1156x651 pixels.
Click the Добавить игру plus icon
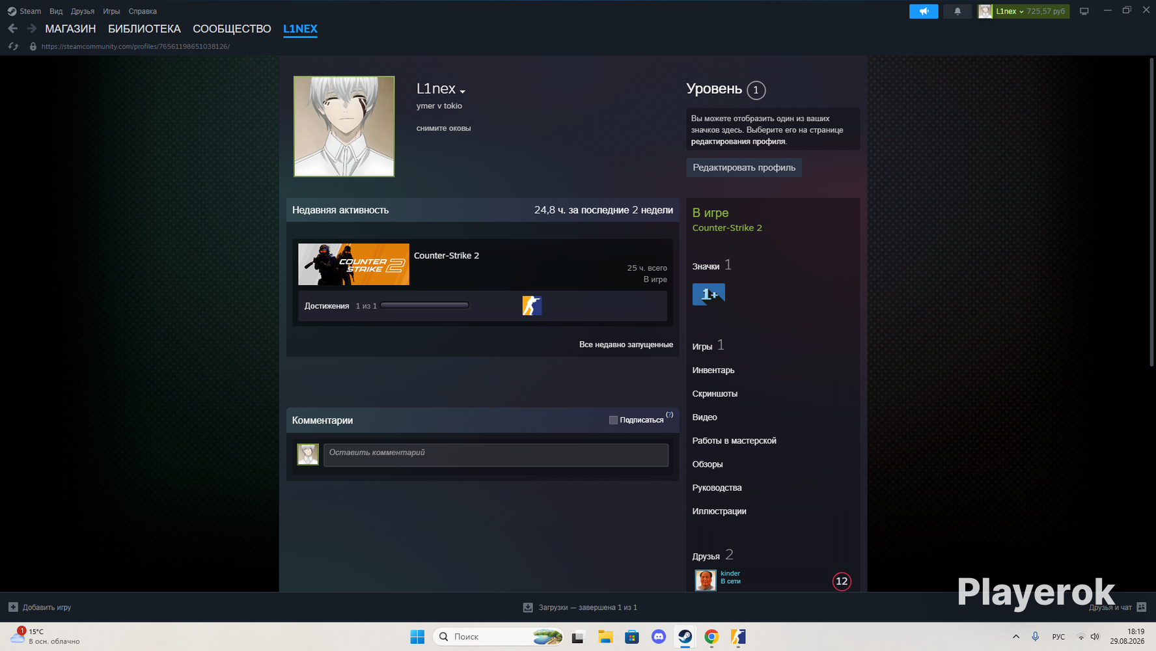[13, 607]
